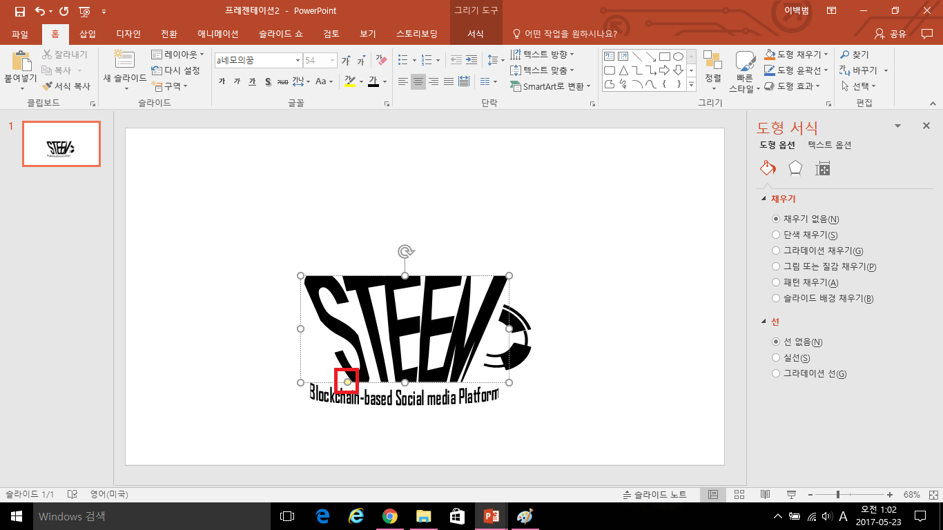
Task: Select 패턴 채우기 (Pattern fill) radio button
Action: coord(776,282)
